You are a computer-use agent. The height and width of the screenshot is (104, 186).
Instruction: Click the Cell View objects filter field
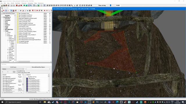click(x=38, y=69)
